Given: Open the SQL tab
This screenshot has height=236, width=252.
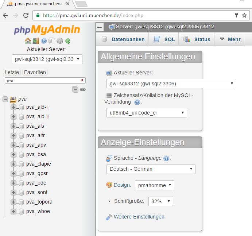Looking at the screenshot, I should [164, 39].
